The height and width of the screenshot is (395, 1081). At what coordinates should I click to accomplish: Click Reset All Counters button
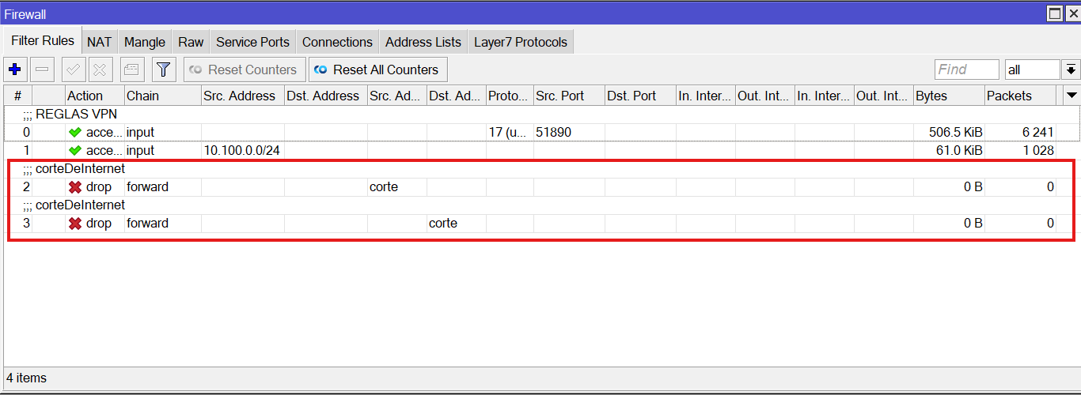[x=377, y=70]
